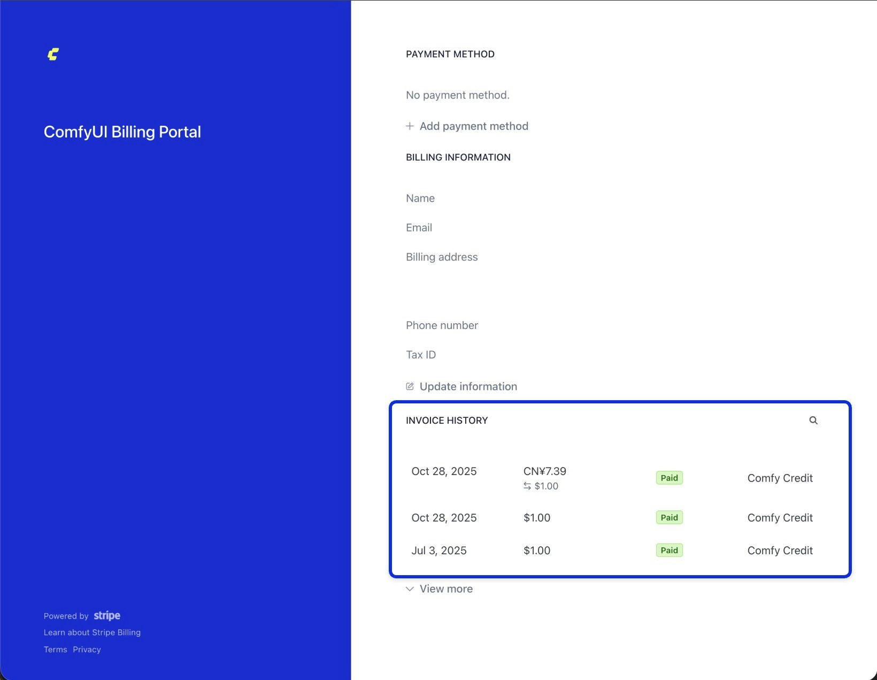Open invoice search with the magnifier icon
Image resolution: width=877 pixels, height=680 pixels.
(x=813, y=421)
